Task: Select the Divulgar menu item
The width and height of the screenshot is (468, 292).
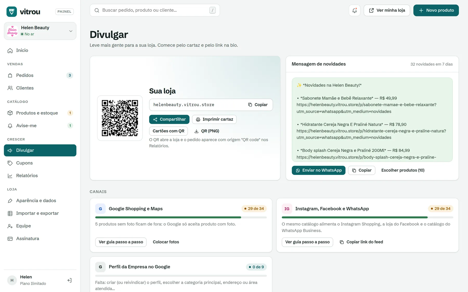Action: pyautogui.click(x=40, y=150)
